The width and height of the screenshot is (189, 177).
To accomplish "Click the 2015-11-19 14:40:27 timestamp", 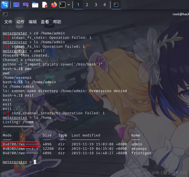I will pos(99,153).
